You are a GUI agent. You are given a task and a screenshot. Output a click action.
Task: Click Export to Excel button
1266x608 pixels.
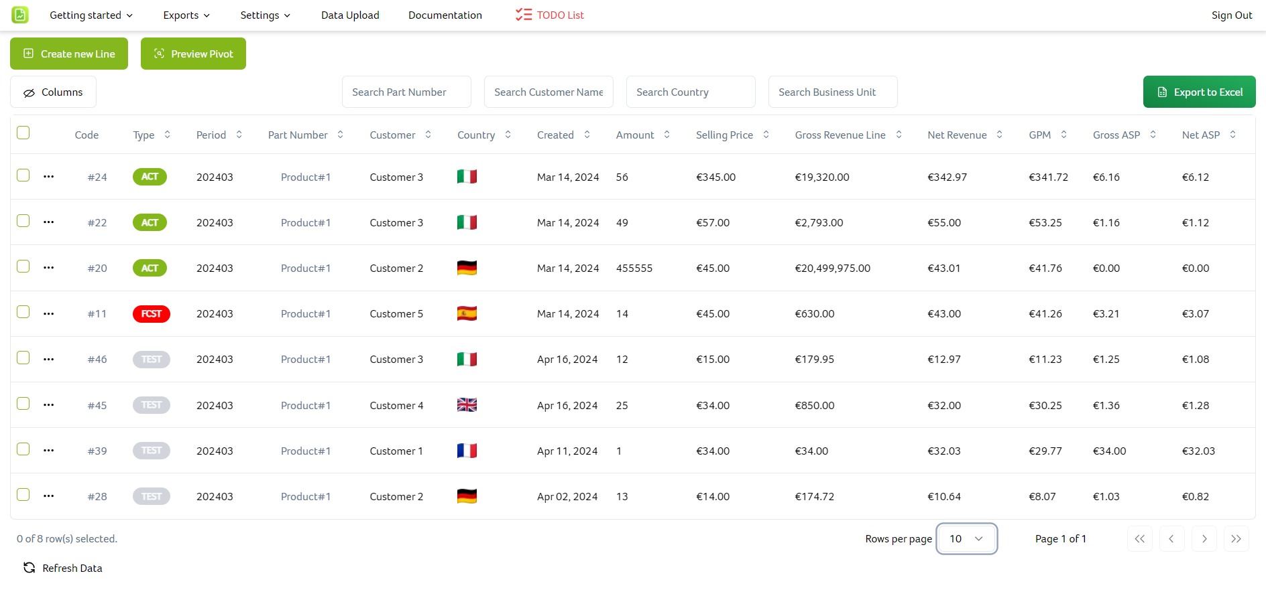[1200, 92]
